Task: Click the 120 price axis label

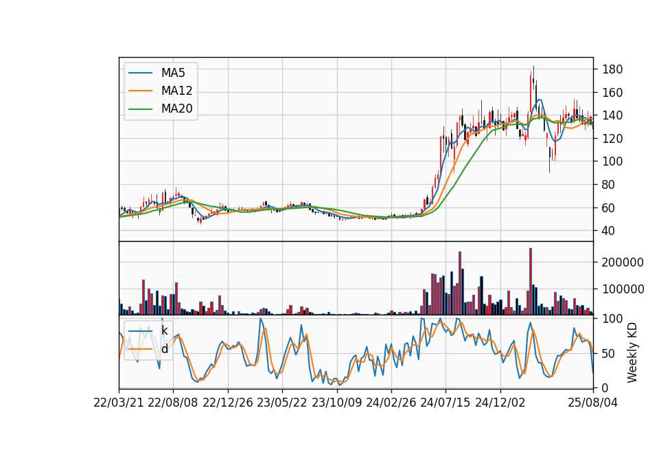Action: [x=612, y=138]
